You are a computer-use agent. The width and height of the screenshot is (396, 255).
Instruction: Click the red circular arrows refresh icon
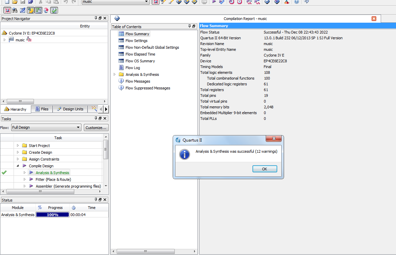pos(46,10)
